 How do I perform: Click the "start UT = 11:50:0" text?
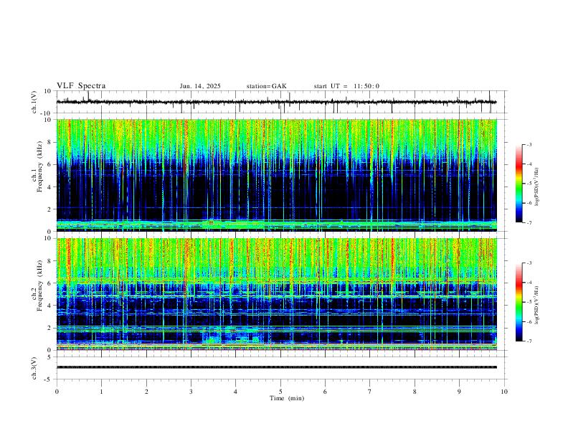[x=346, y=86]
